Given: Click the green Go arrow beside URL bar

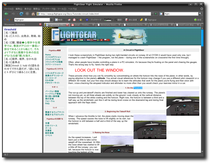Looking at the screenshot, I should [x=156, y=14].
